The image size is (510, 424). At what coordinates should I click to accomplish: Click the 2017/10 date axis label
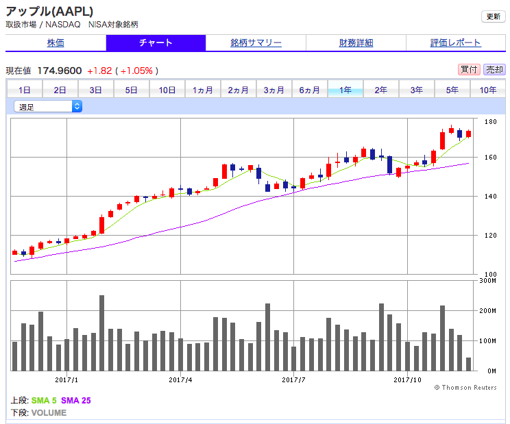point(408,379)
